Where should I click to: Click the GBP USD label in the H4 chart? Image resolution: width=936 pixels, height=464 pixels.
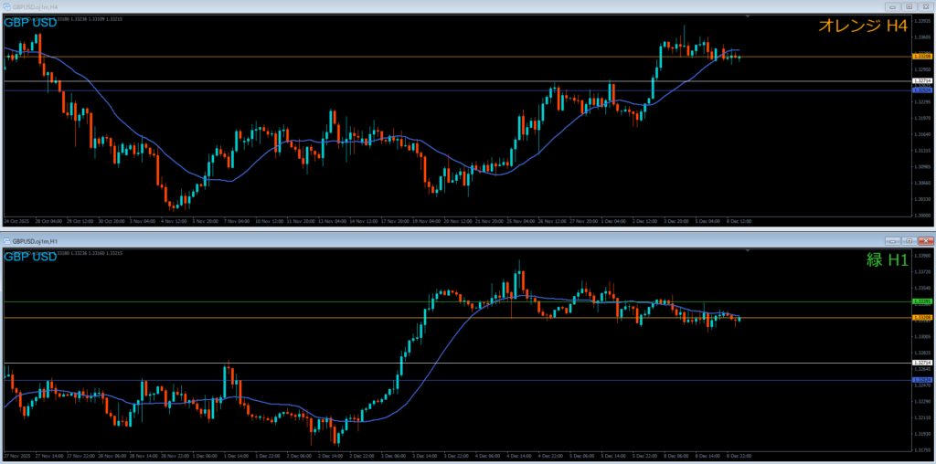(30, 23)
